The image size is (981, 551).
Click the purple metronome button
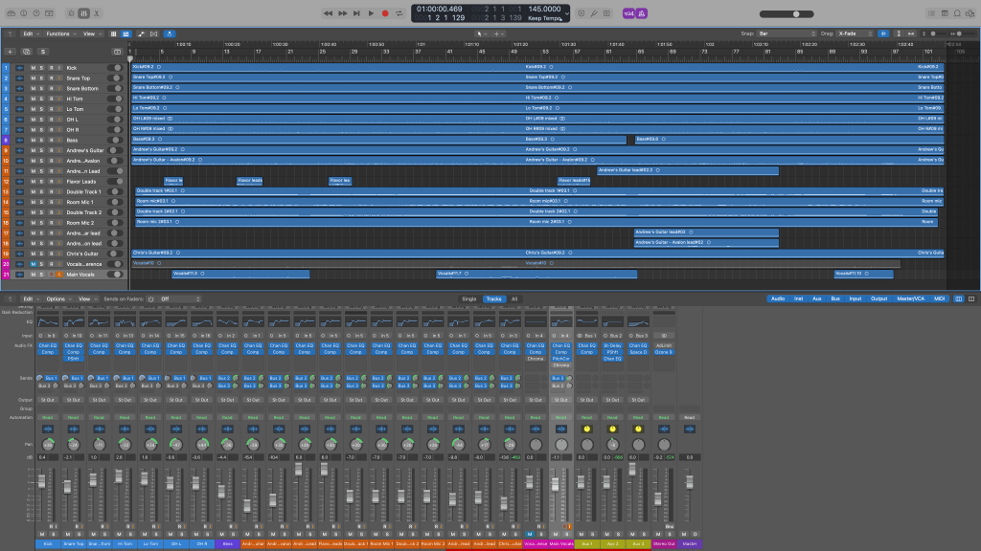(x=641, y=13)
